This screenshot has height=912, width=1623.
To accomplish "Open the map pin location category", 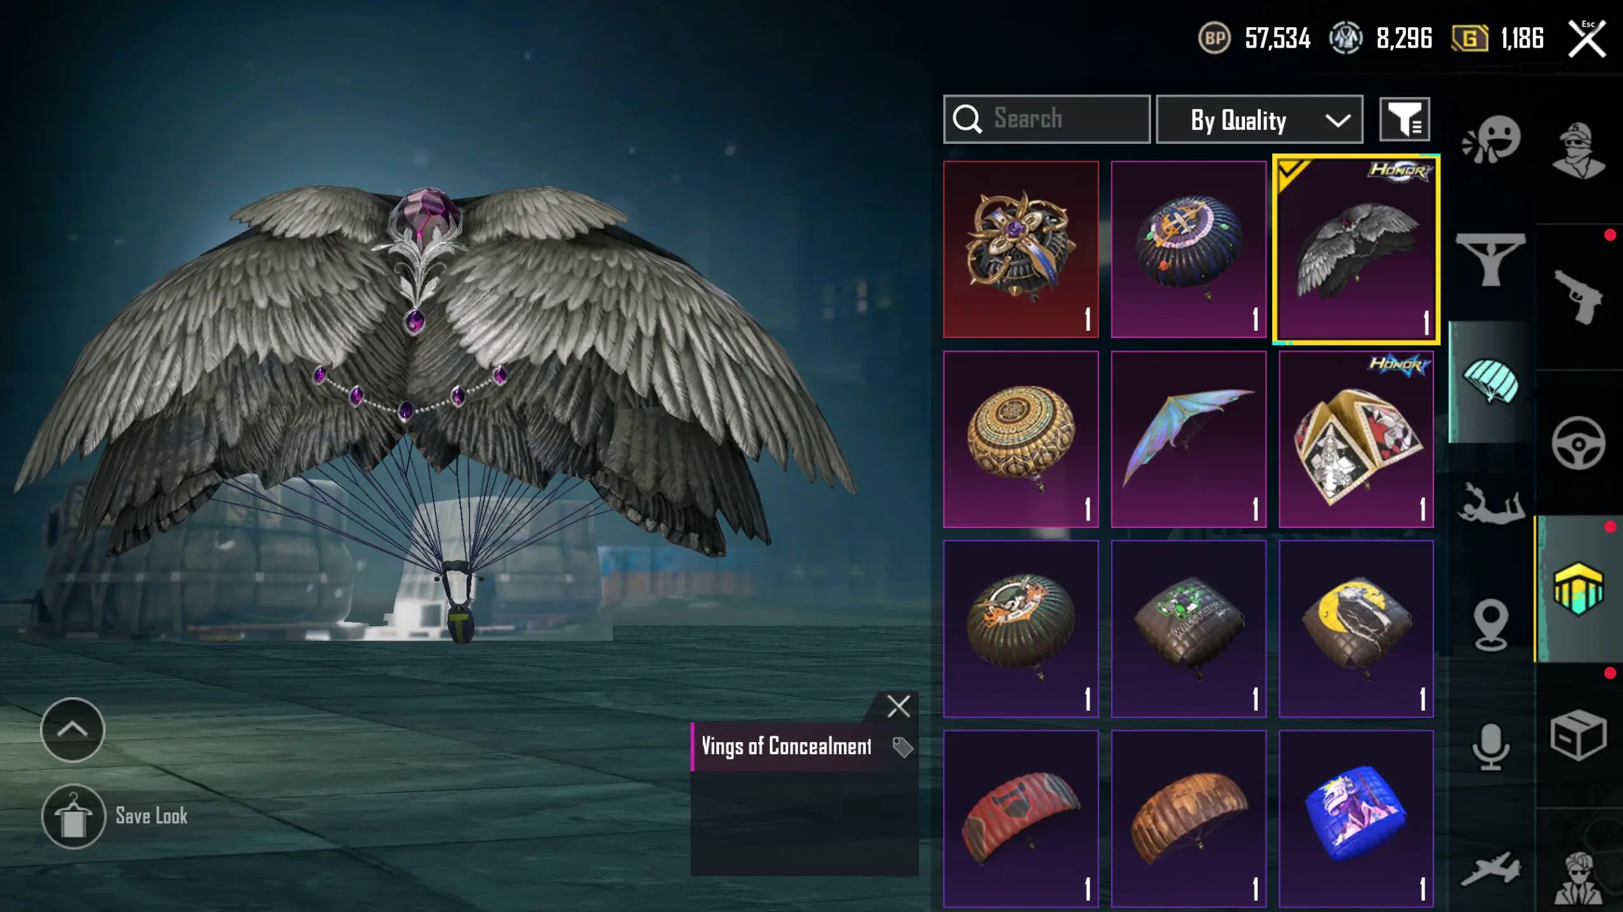I will pos(1490,624).
